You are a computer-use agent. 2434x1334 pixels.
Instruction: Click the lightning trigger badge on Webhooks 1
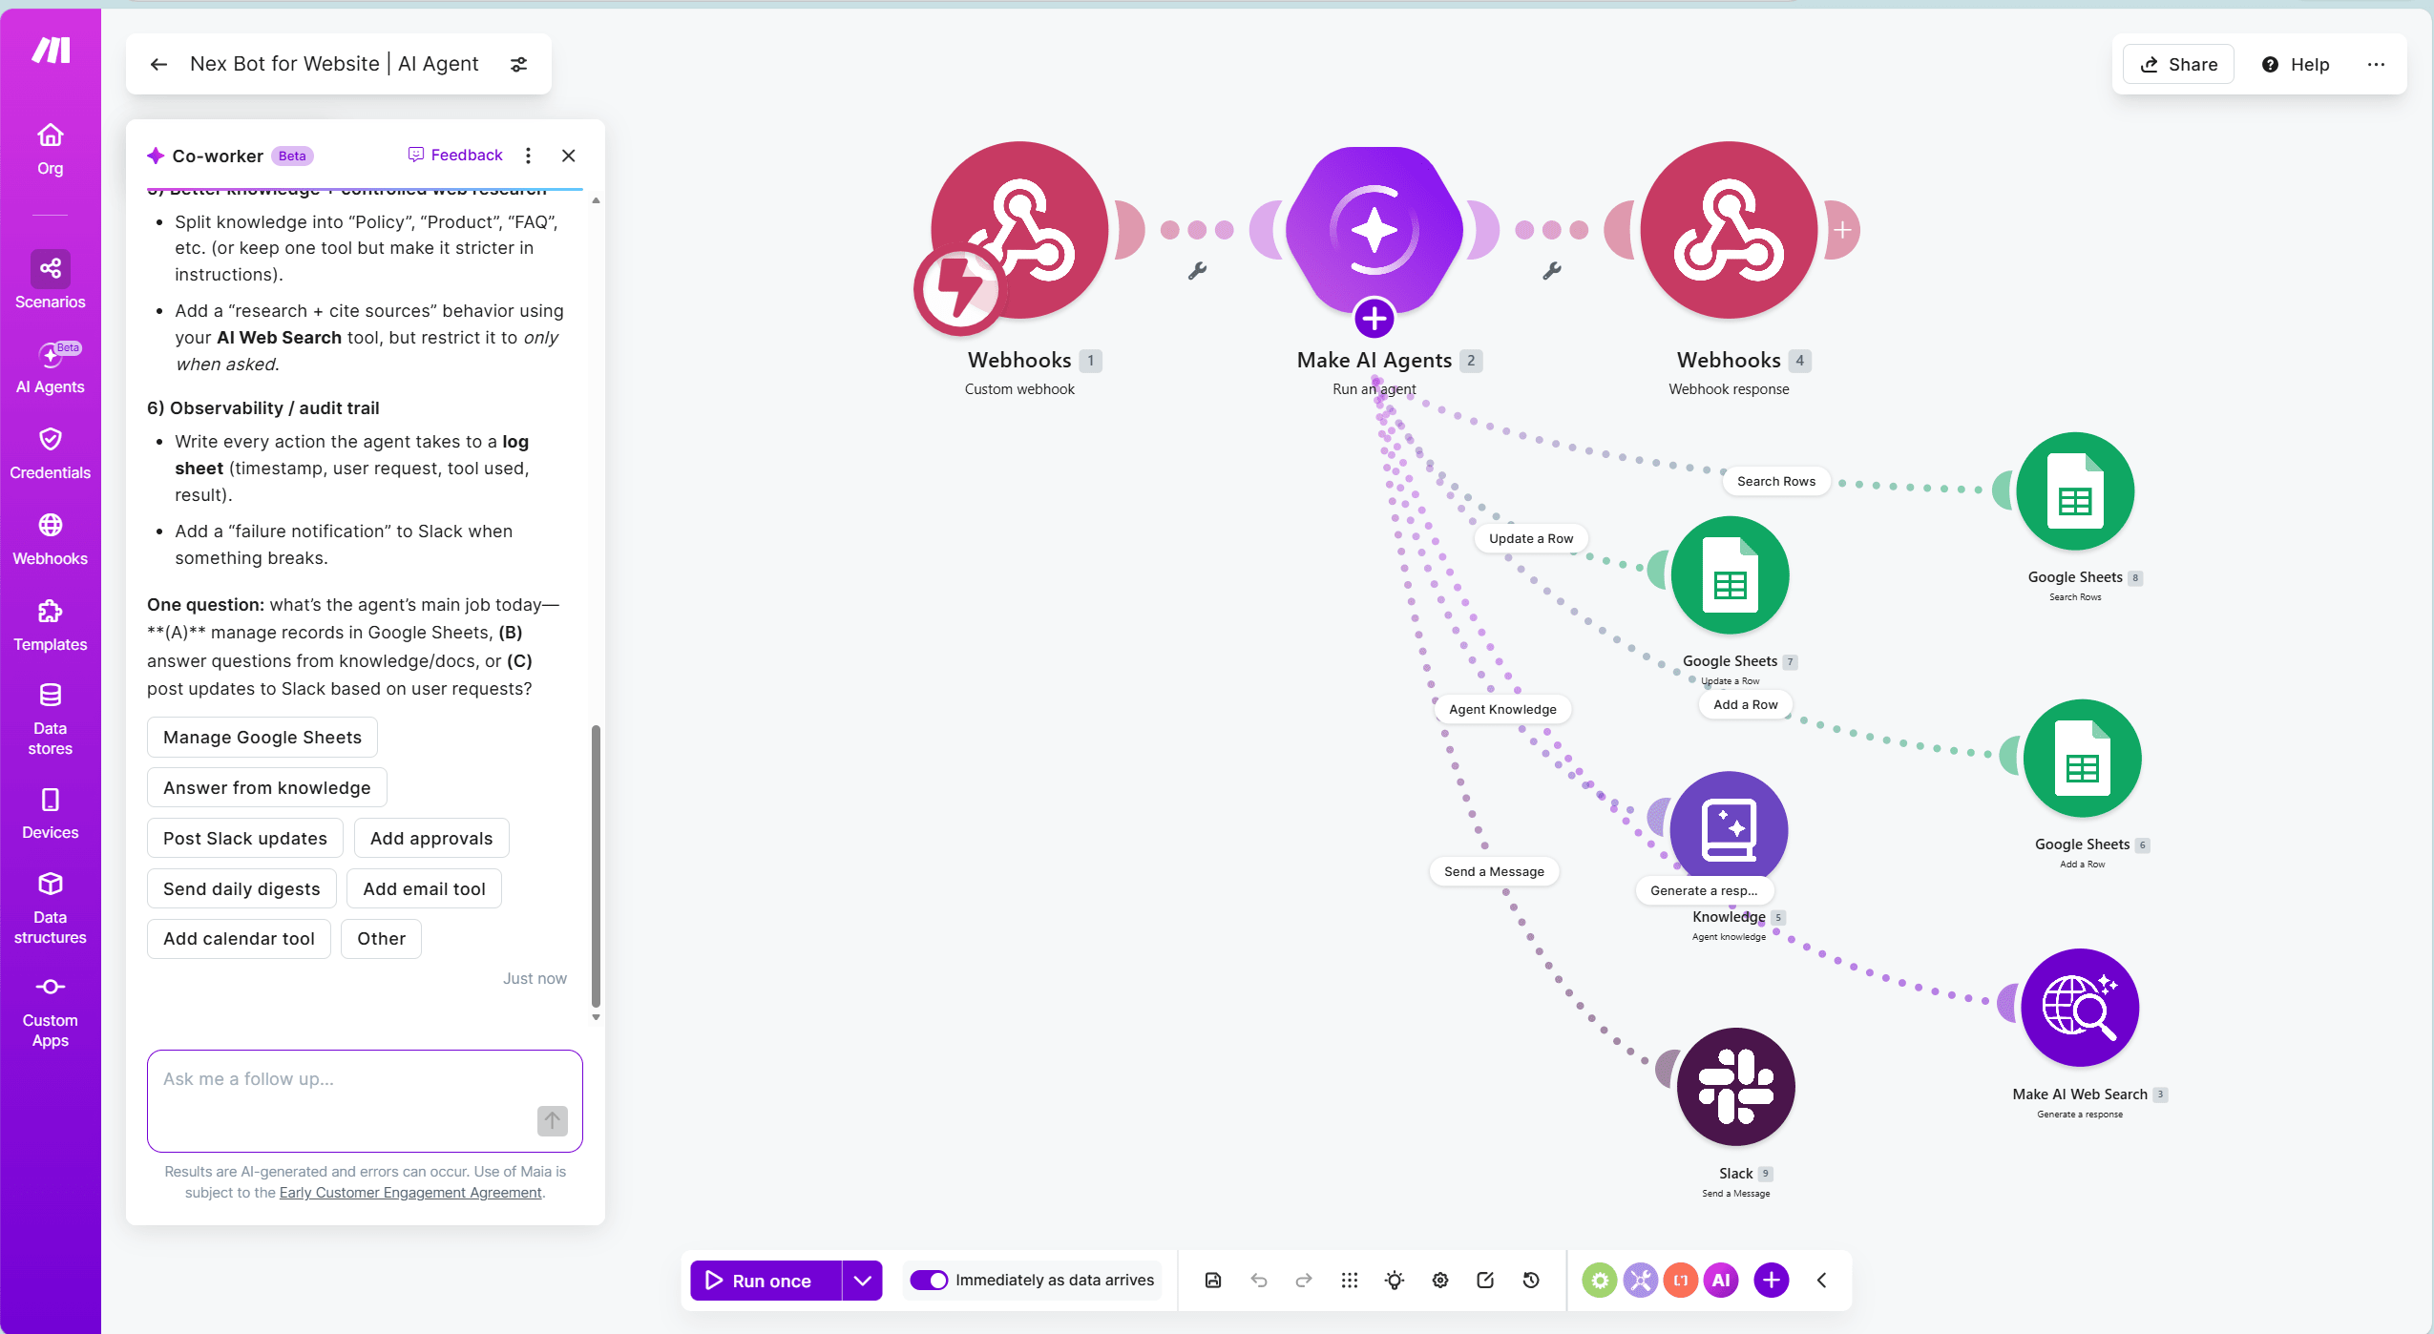point(958,289)
